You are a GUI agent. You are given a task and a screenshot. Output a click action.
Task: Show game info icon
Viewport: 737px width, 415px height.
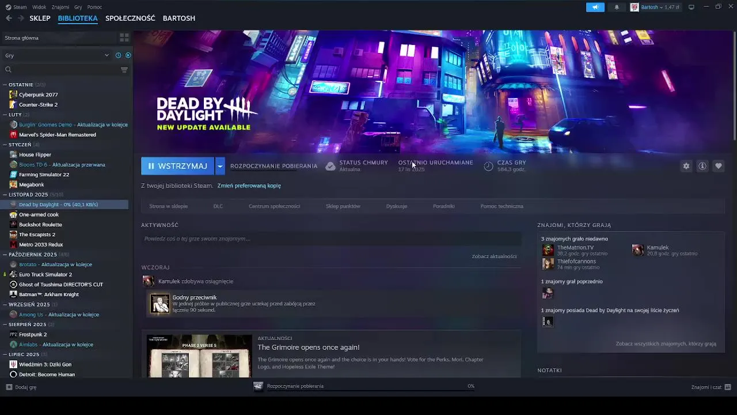(x=702, y=166)
